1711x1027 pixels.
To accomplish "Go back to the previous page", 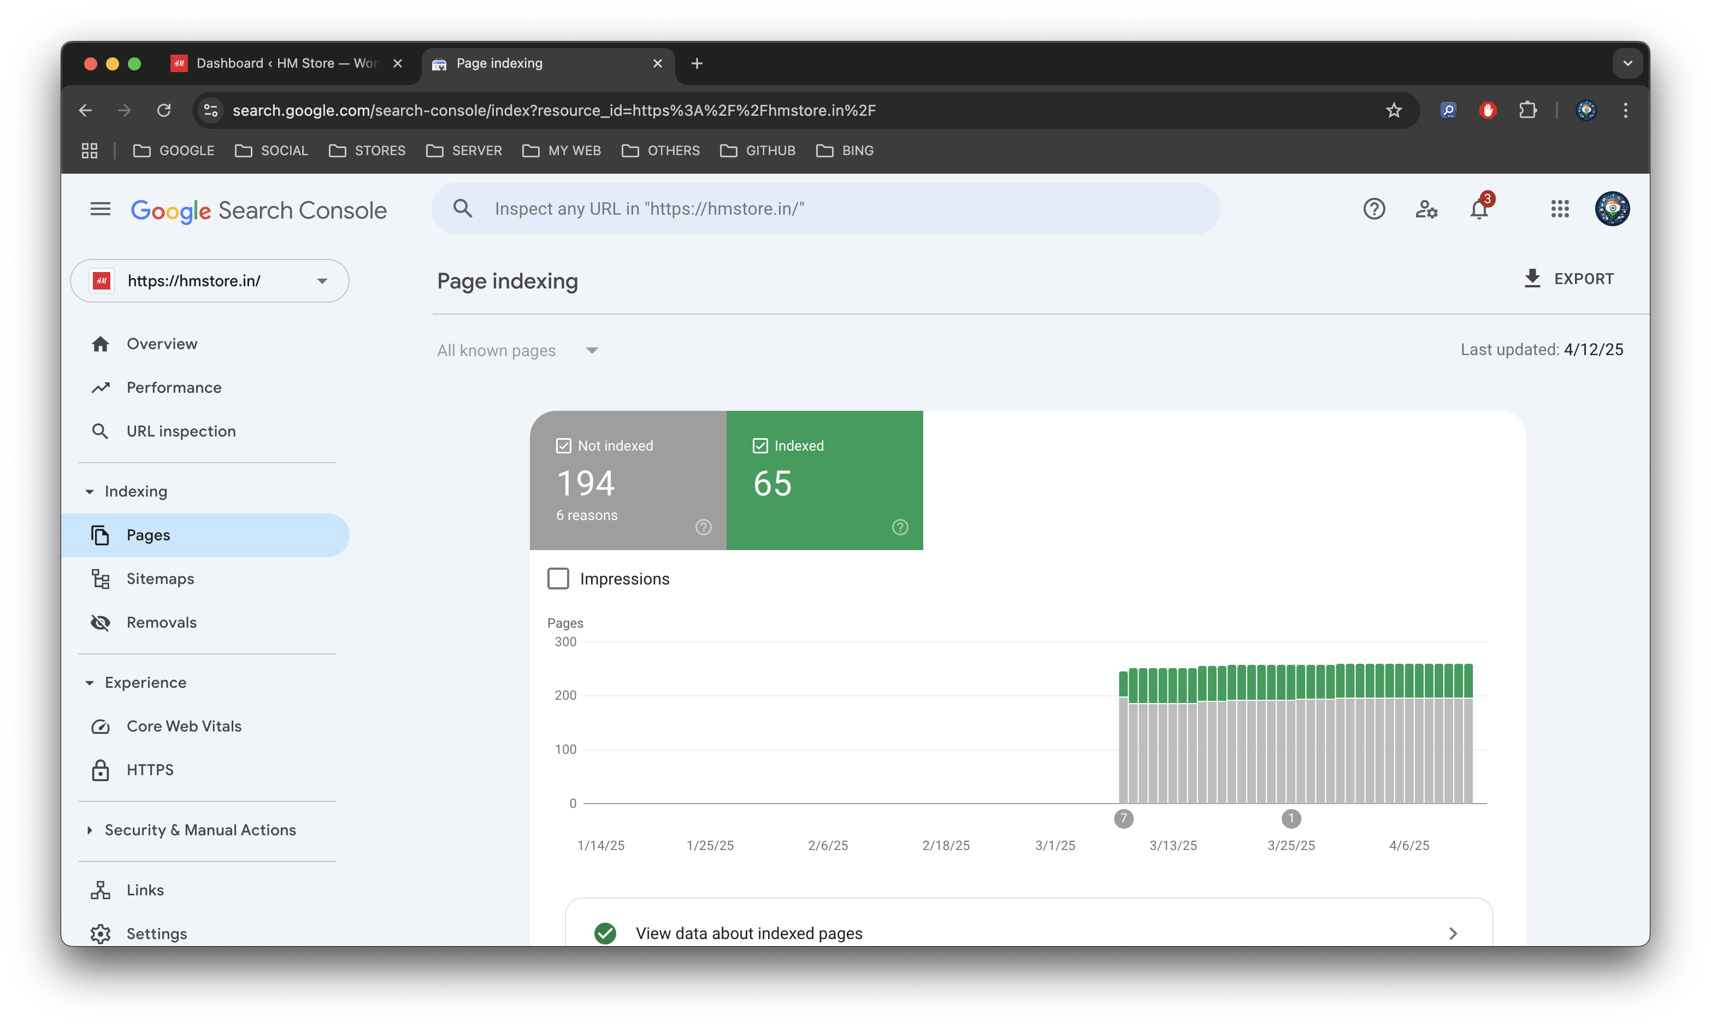I will 85,110.
